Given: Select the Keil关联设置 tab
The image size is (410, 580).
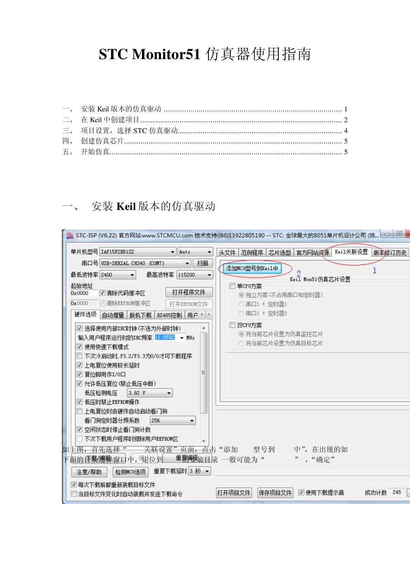Looking at the screenshot, I should (x=351, y=252).
